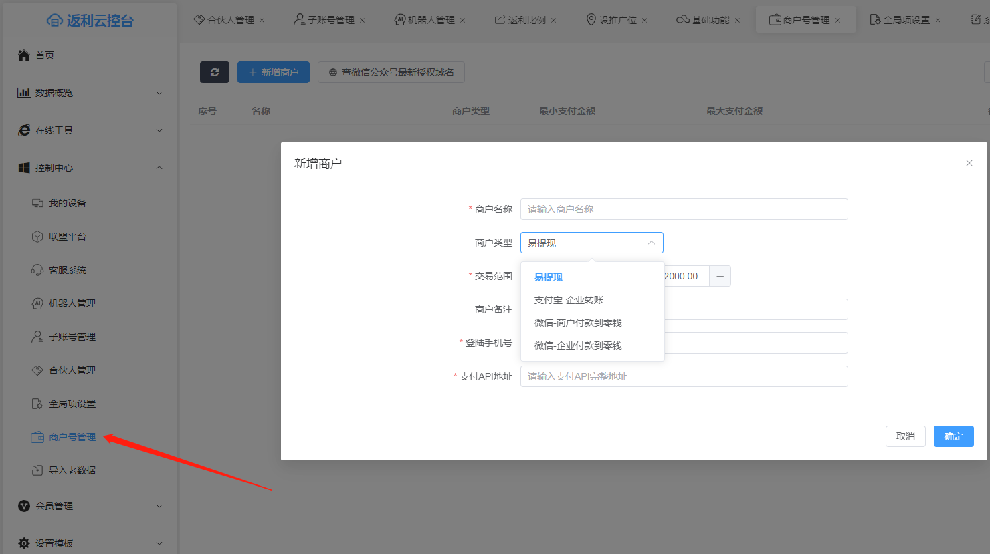Click the browser icon for 在线工具
Screen dimensions: 990x554
(x=24, y=130)
